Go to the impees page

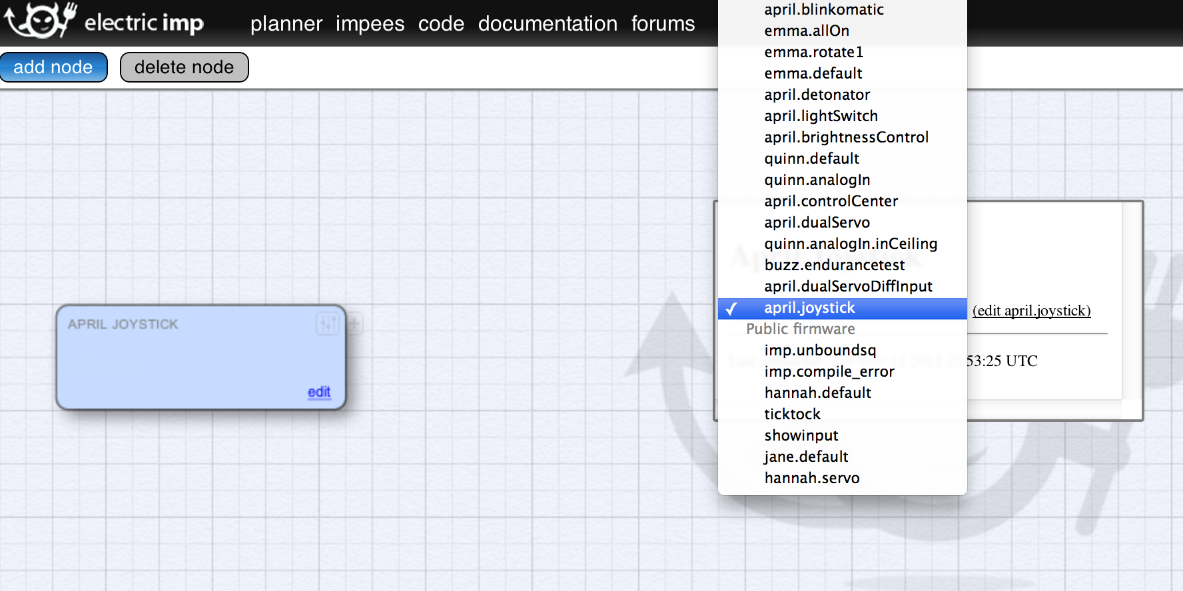tap(370, 24)
